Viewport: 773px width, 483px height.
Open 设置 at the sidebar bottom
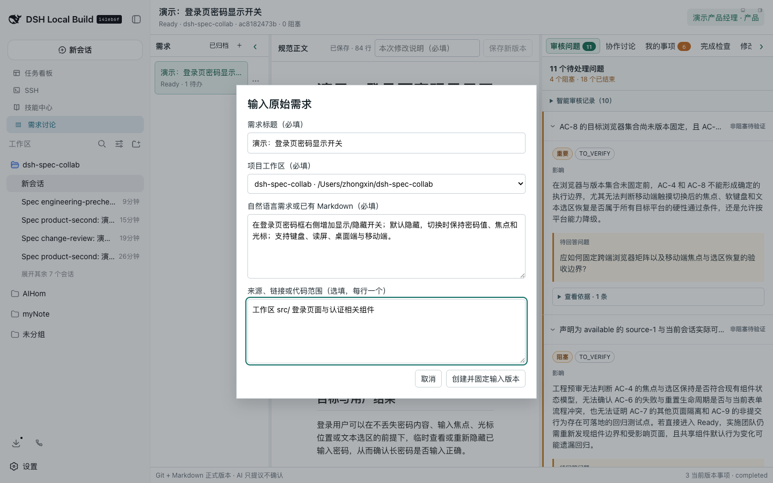24,466
